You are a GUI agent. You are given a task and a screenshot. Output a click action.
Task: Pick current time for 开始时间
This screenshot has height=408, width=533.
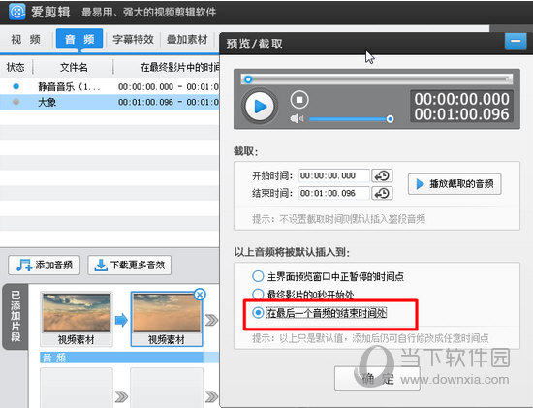[x=382, y=175]
